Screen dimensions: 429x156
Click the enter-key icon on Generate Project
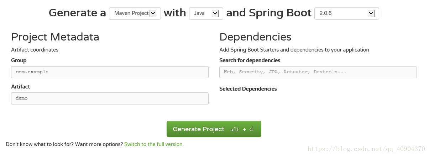[x=251, y=129]
